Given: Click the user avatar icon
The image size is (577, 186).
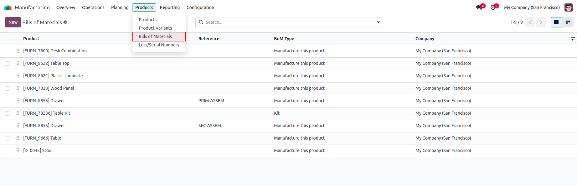Looking at the screenshot, I should point(568,7).
